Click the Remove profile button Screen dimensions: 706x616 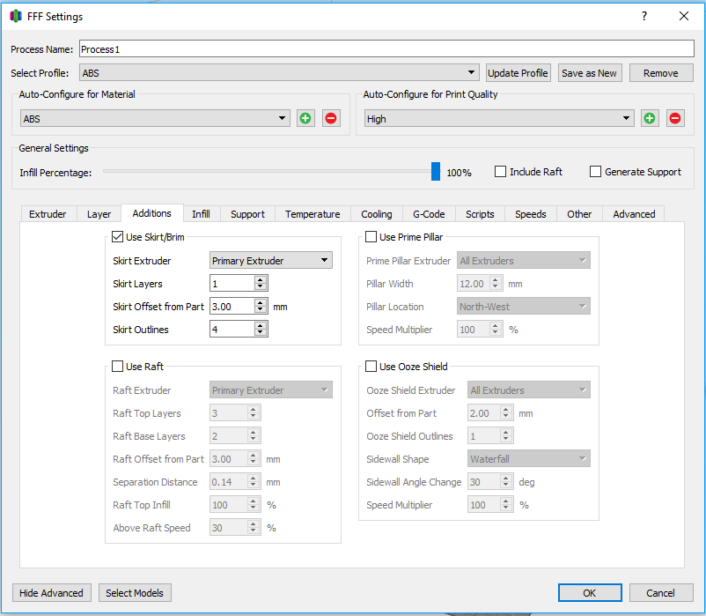coord(661,72)
